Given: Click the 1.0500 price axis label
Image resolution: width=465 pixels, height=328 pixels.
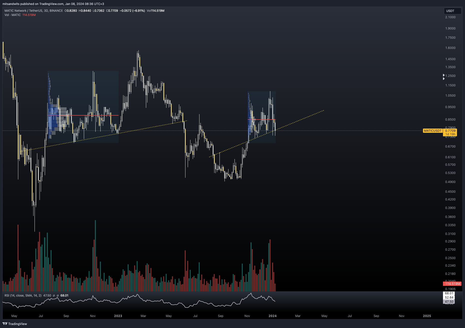Looking at the screenshot, I should point(450,96).
